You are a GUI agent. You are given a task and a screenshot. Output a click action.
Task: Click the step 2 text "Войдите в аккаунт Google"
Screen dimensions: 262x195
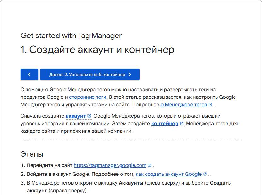coord(58,174)
